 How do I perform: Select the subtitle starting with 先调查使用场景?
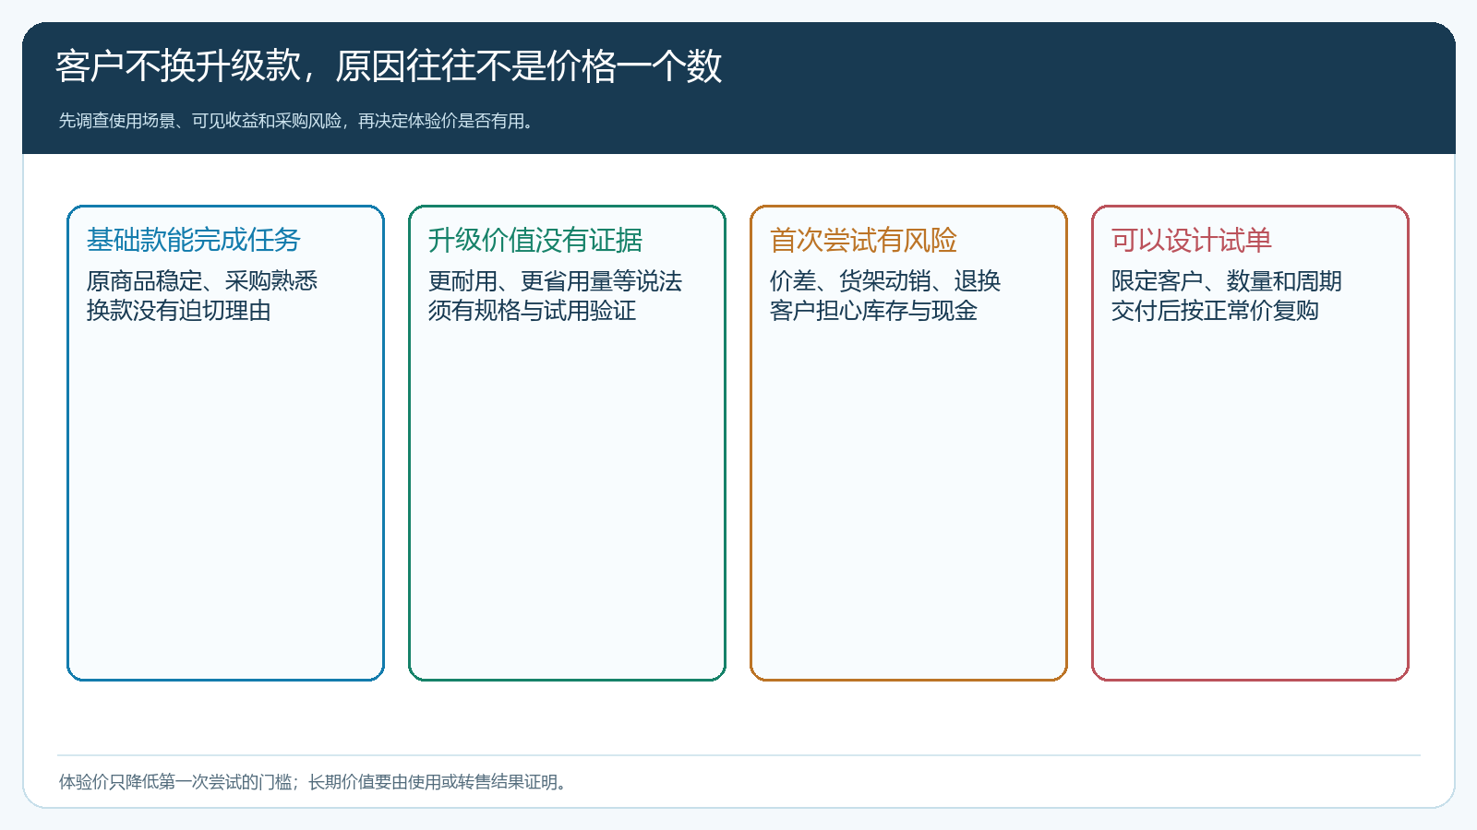(297, 121)
